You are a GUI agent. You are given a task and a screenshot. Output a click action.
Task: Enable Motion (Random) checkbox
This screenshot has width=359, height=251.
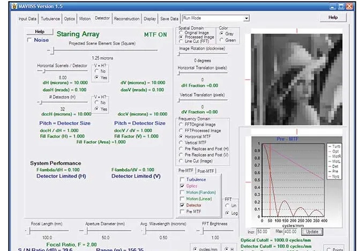(x=182, y=193)
